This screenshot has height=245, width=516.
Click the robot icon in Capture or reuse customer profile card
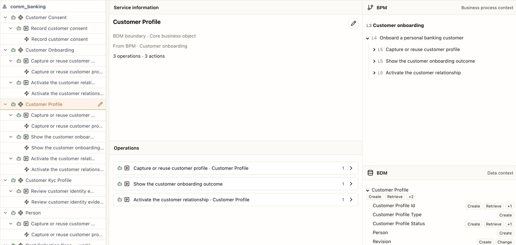coord(120,168)
